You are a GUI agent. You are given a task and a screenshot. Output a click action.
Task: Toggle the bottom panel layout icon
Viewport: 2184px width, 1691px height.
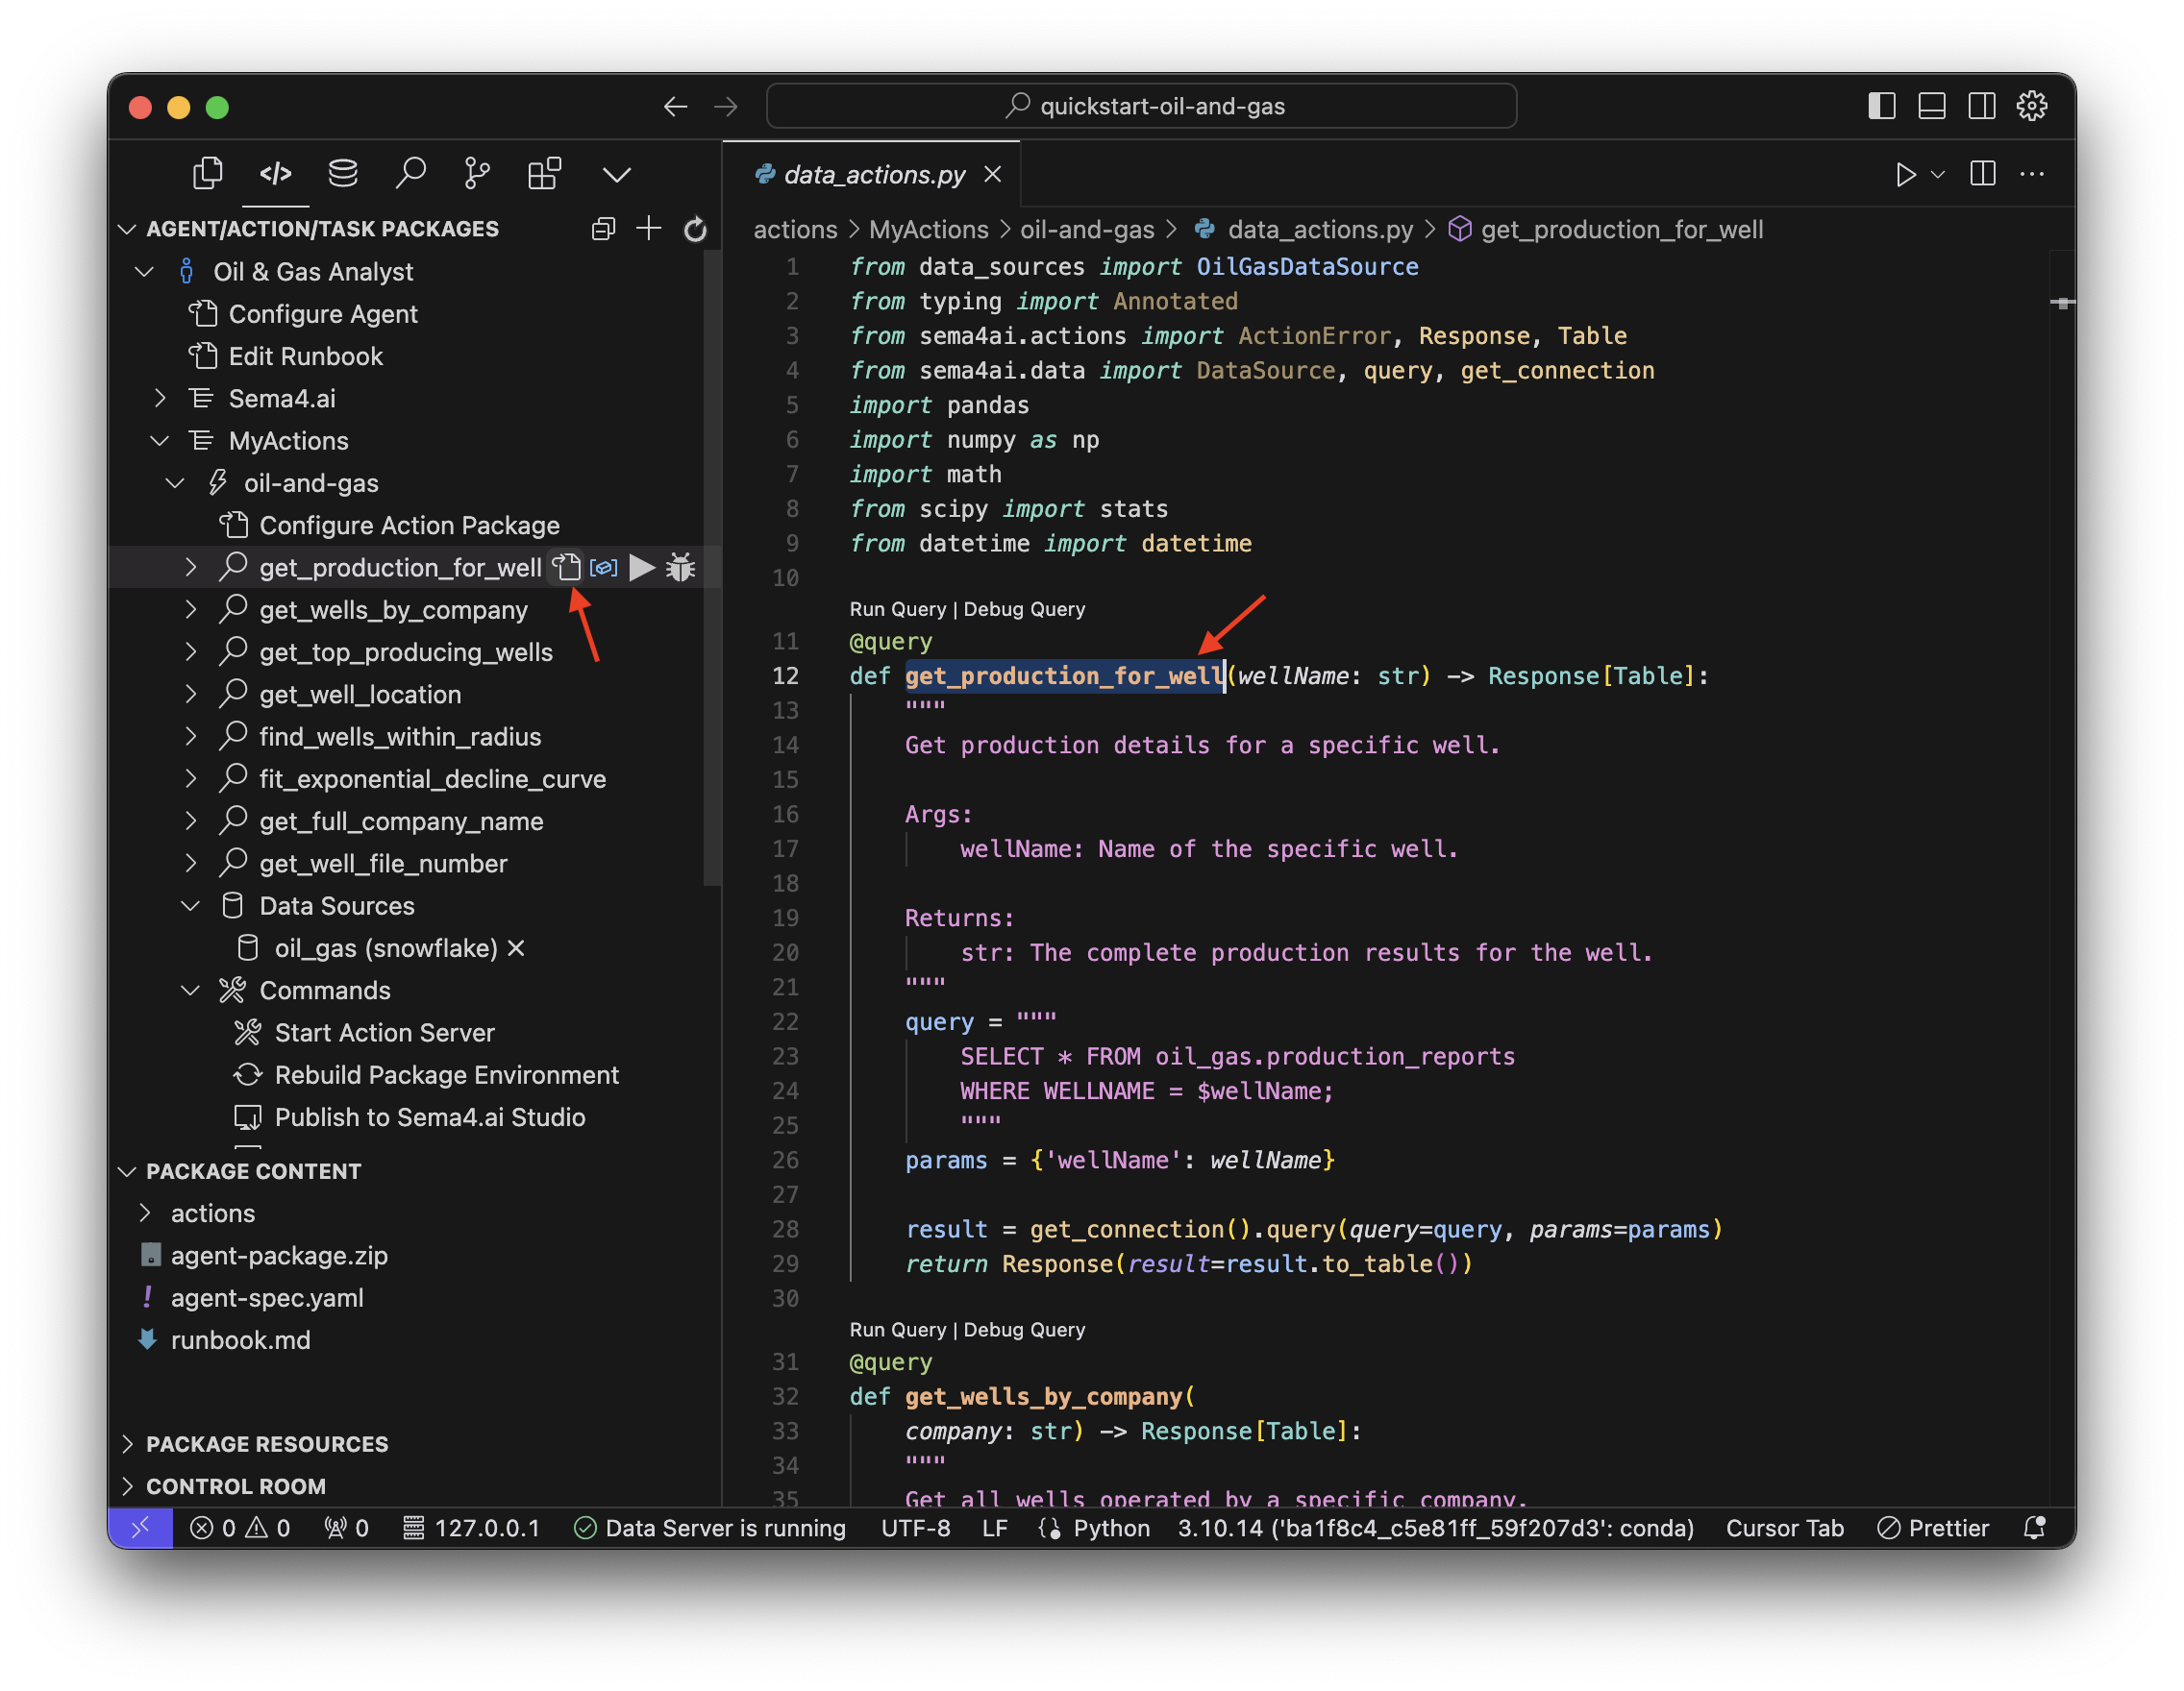[1932, 106]
